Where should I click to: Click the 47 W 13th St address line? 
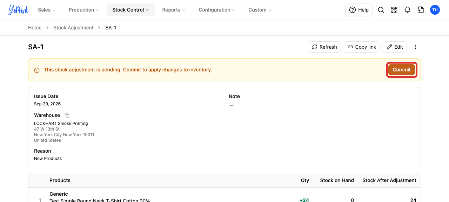pyautogui.click(x=47, y=129)
